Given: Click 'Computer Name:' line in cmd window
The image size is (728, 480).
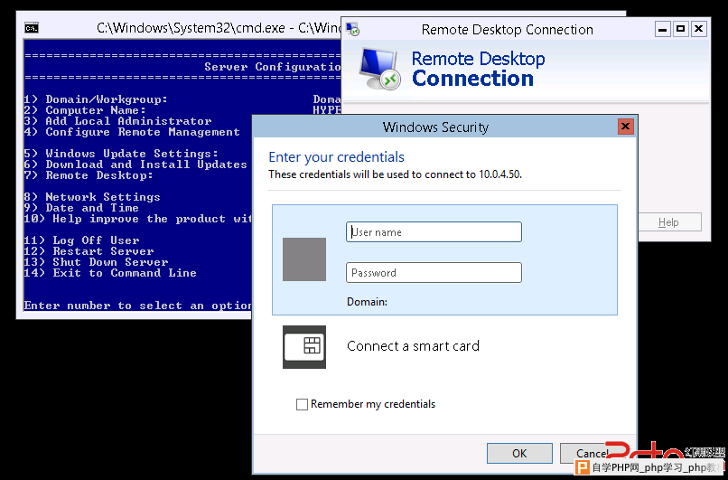Looking at the screenshot, I should [x=85, y=110].
